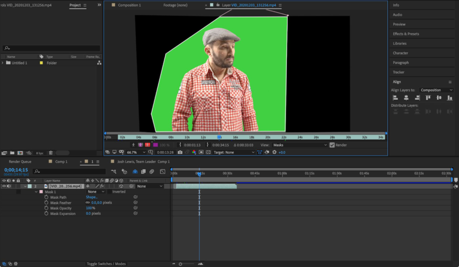Enable the Inverted option for Mask 1
The image size is (459, 267).
(x=109, y=192)
